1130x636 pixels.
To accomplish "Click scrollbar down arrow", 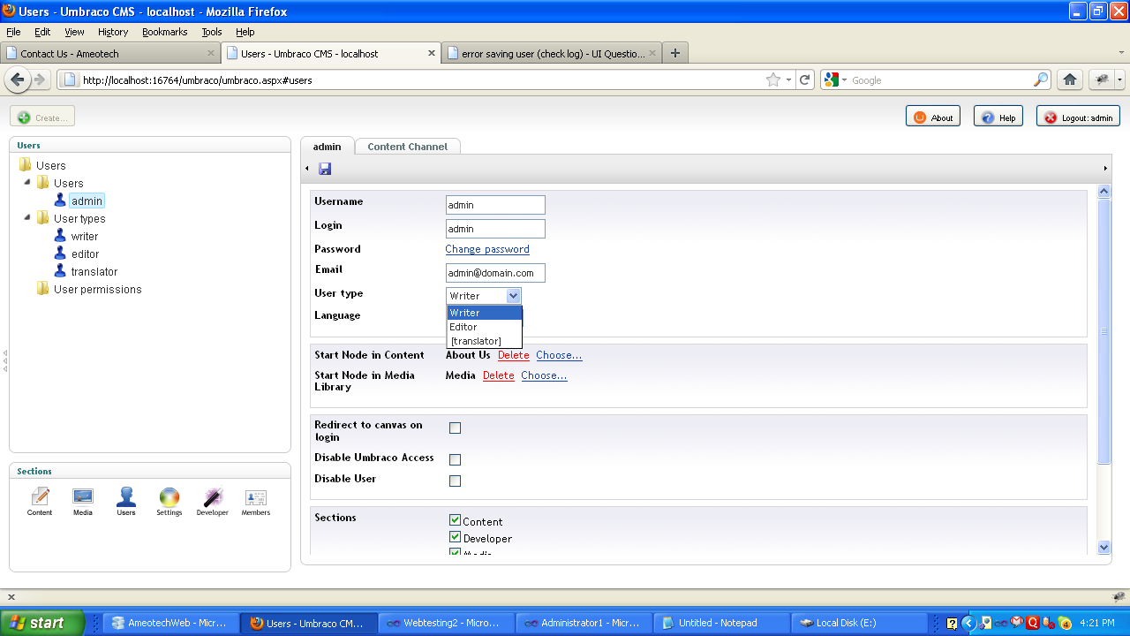I will click(1104, 548).
